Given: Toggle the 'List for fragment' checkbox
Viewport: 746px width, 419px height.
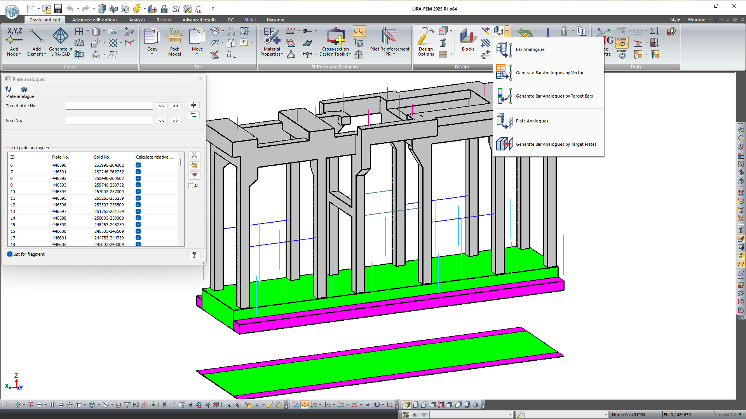Looking at the screenshot, I should [x=10, y=254].
